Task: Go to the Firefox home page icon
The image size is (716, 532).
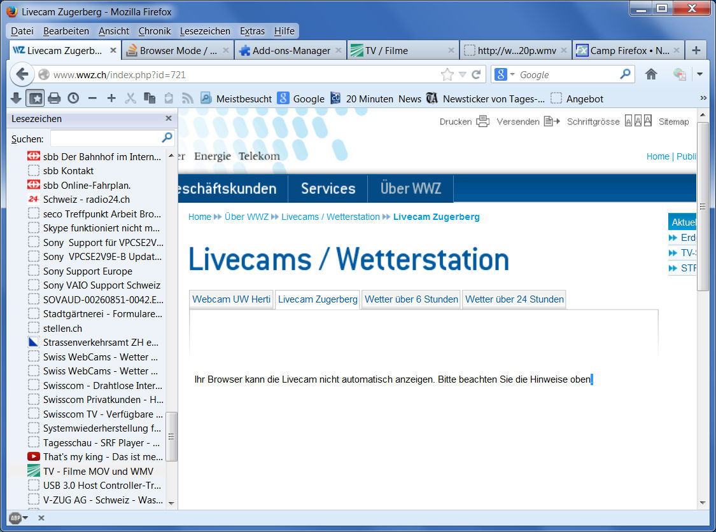Action: pos(650,74)
